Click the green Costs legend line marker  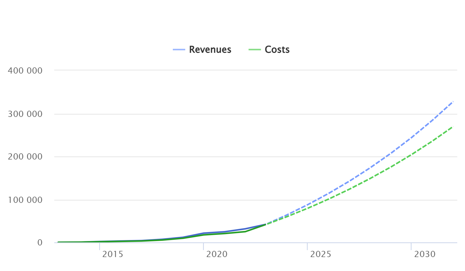click(x=255, y=50)
